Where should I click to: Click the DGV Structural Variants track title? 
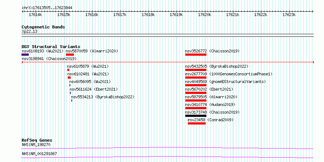pyautogui.click(x=51, y=47)
